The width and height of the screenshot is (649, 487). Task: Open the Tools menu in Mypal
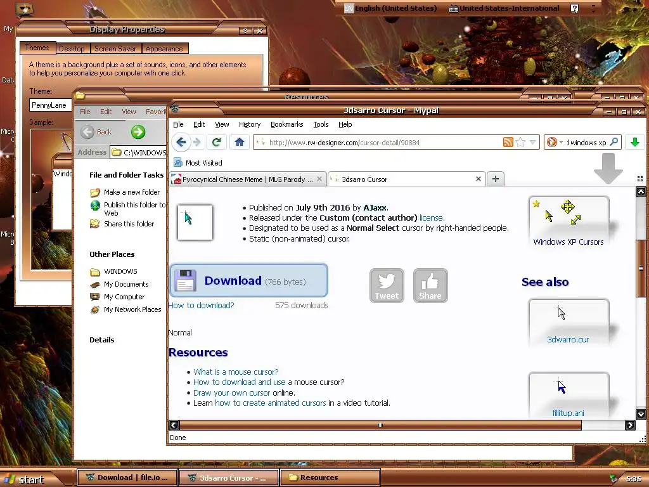tap(321, 124)
